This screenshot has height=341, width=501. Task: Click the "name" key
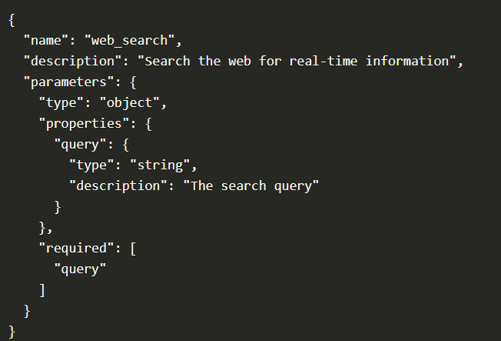point(48,38)
